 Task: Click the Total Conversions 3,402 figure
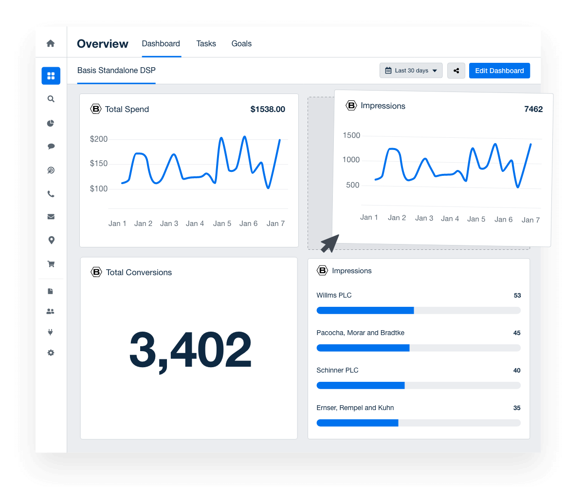[190, 351]
